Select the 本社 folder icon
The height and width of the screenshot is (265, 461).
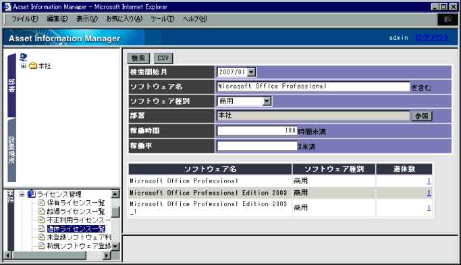click(x=33, y=66)
